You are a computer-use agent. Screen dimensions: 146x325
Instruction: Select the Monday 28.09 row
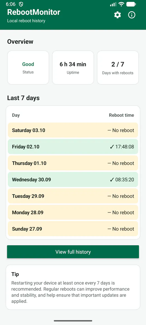pyautogui.click(x=73, y=212)
